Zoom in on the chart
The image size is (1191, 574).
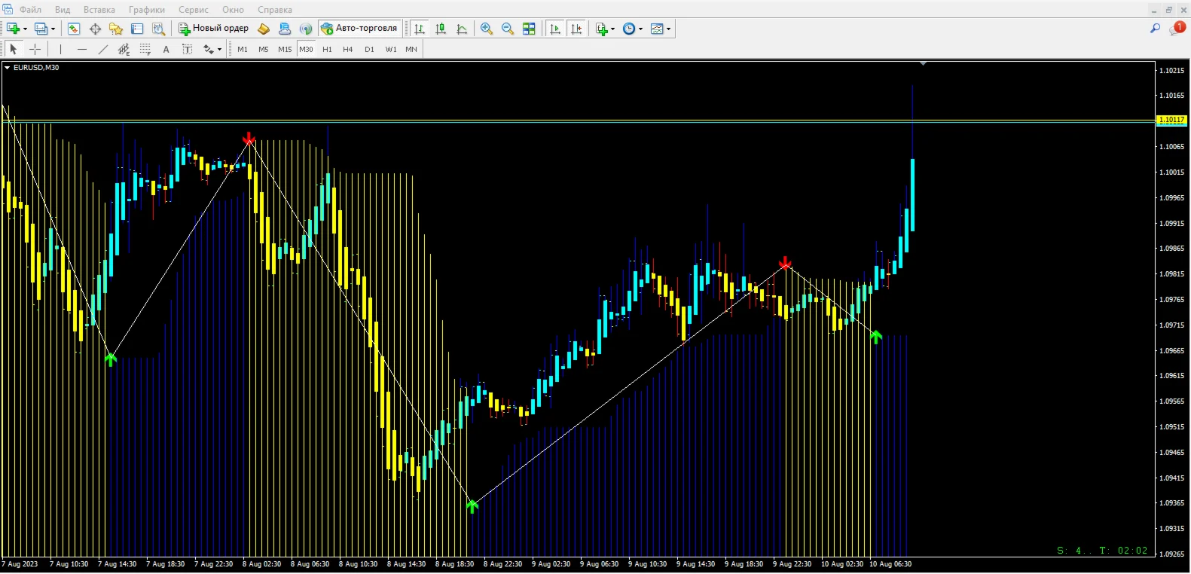click(x=487, y=29)
